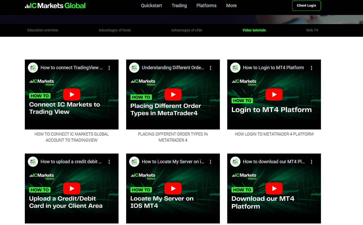Open video title How to Login to MT4 Platform
This screenshot has height=225, width=363.
click(273, 68)
